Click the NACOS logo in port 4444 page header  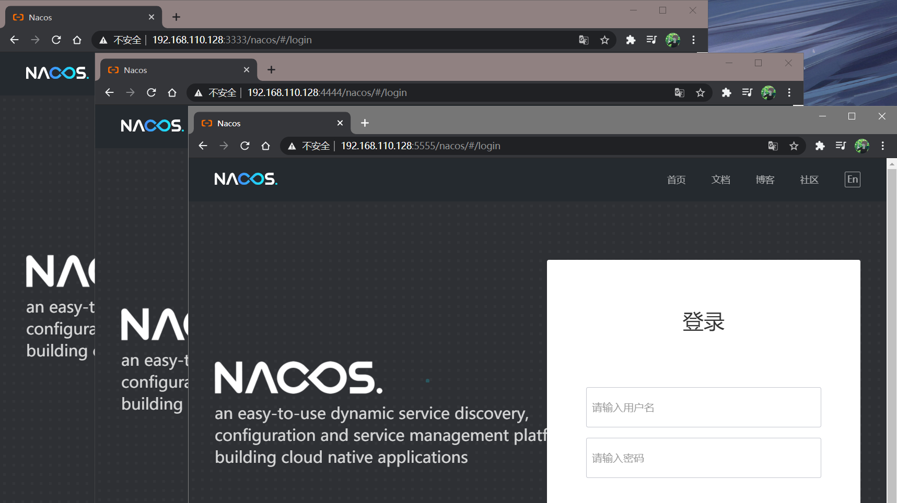click(x=152, y=126)
